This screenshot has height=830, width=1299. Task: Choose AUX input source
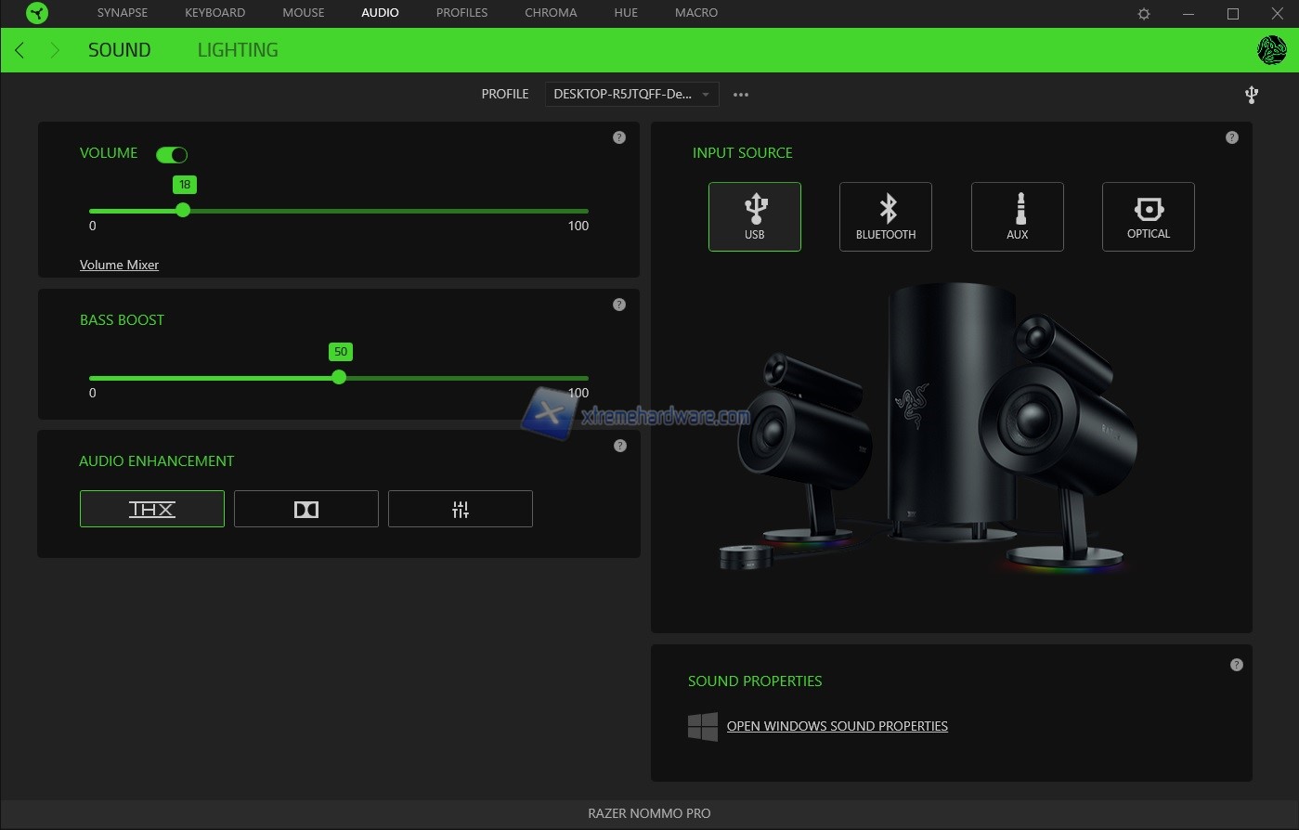click(x=1017, y=216)
